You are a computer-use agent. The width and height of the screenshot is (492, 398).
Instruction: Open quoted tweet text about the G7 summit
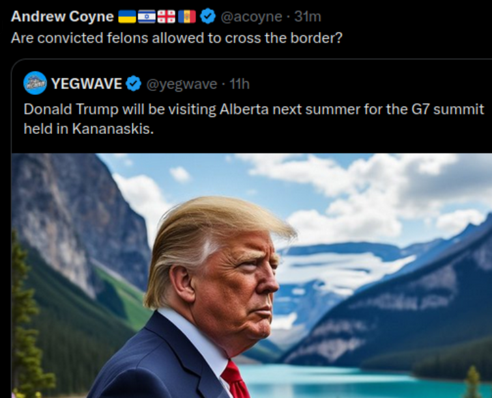pyautogui.click(x=254, y=118)
